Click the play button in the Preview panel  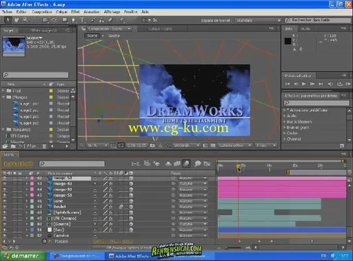coord(303,84)
